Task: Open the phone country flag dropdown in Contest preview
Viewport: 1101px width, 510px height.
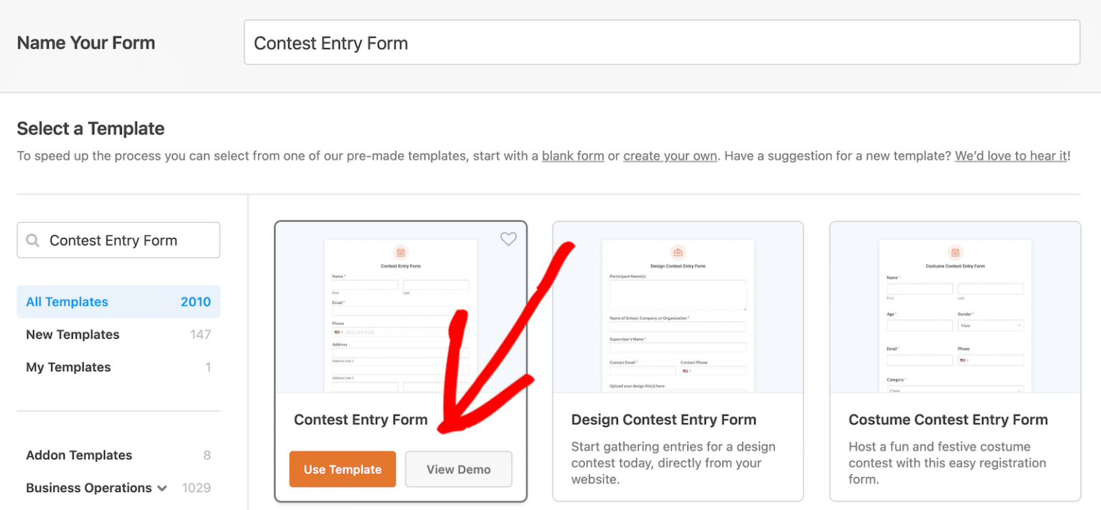Action: click(338, 332)
